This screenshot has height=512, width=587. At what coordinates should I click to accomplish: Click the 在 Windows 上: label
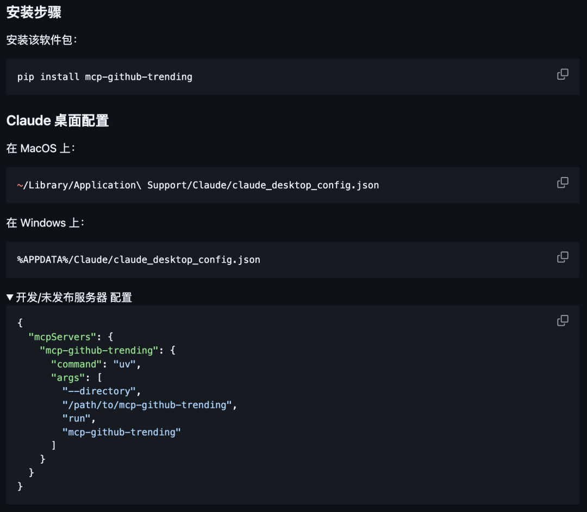point(45,223)
